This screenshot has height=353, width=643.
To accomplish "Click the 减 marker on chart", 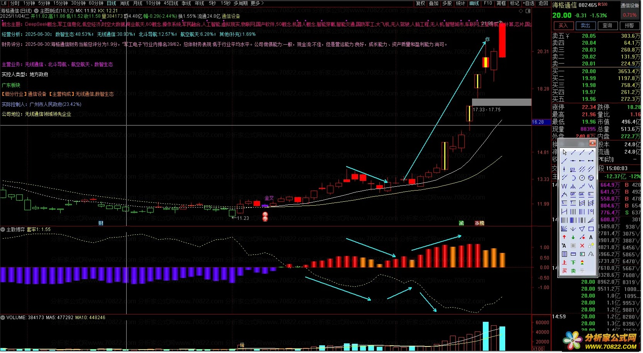I will coord(461,223).
